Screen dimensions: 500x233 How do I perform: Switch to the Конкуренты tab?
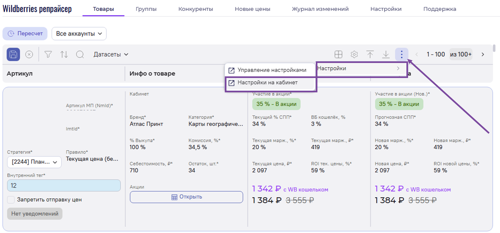click(x=196, y=9)
